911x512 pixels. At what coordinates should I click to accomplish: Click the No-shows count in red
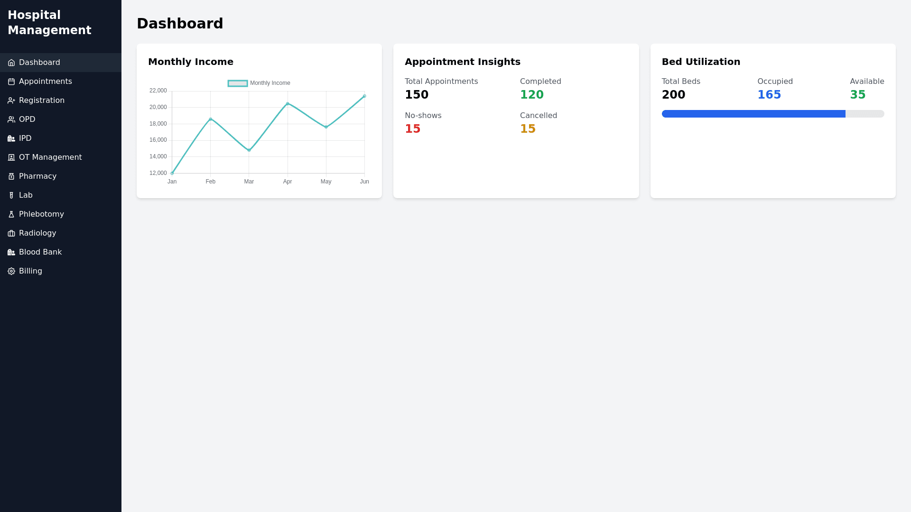(412, 129)
